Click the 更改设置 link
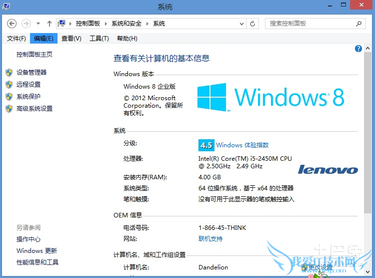 coord(320,267)
